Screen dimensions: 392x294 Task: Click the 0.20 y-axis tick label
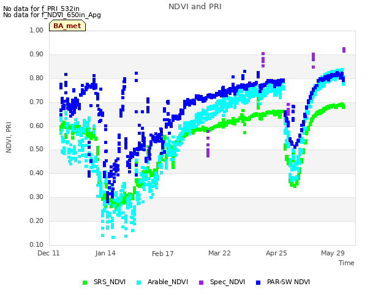(37, 221)
